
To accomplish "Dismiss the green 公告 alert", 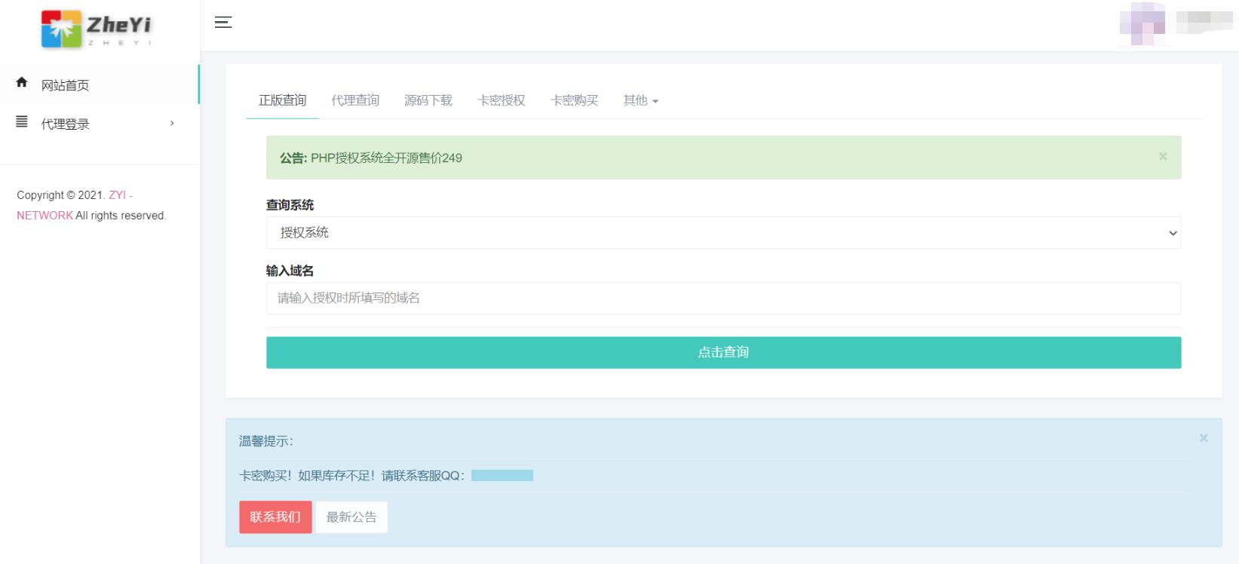I will tap(1163, 157).
